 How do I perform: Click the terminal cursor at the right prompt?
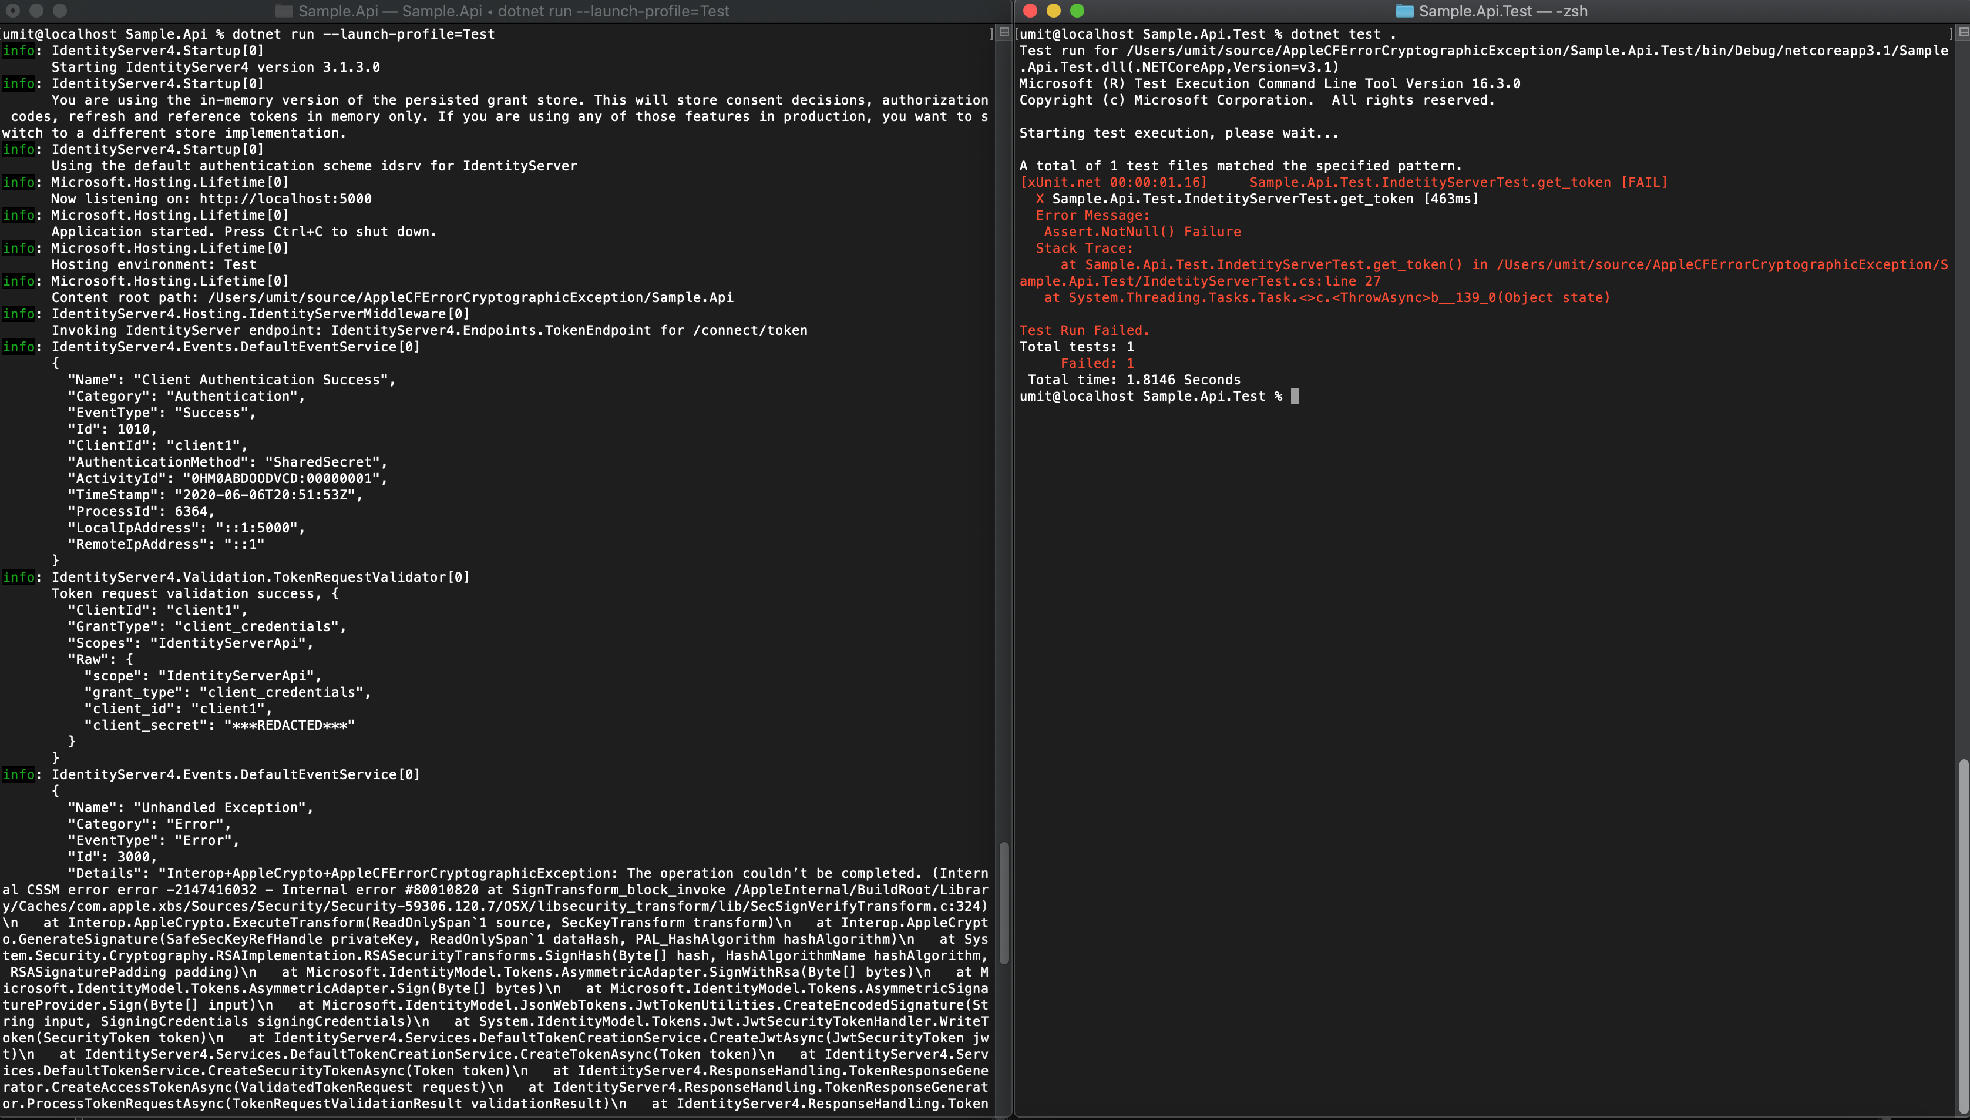tap(1295, 396)
